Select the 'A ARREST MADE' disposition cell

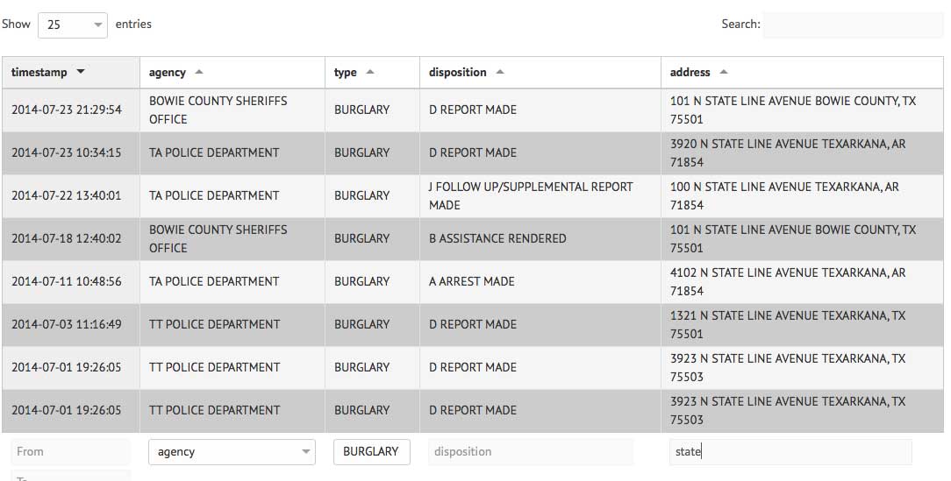point(472,281)
